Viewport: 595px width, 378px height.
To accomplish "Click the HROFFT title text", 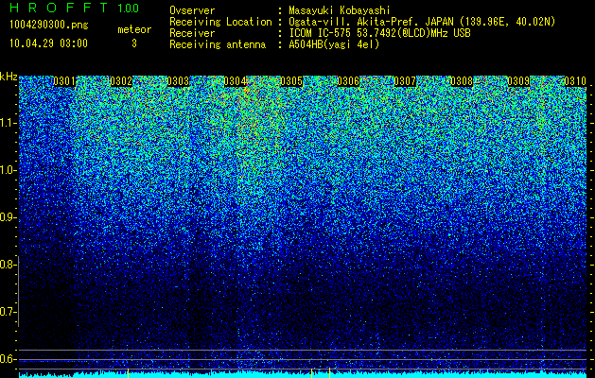I will 59,8.
